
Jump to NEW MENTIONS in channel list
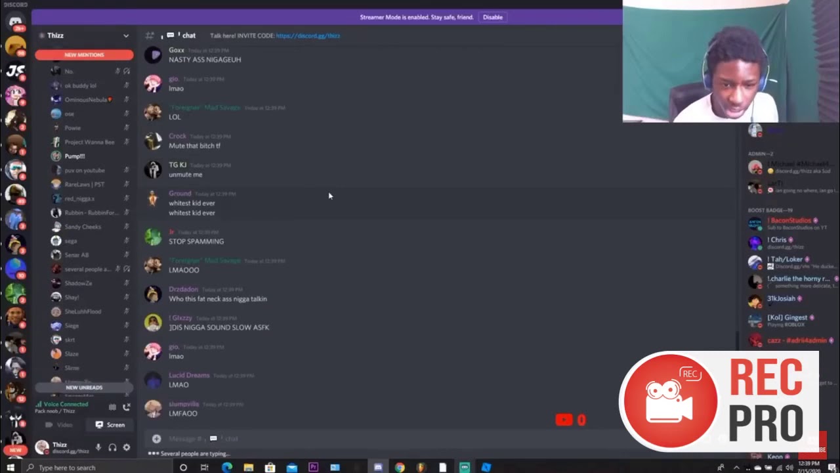tap(84, 55)
